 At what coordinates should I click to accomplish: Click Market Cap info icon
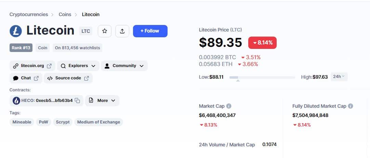click(x=229, y=106)
